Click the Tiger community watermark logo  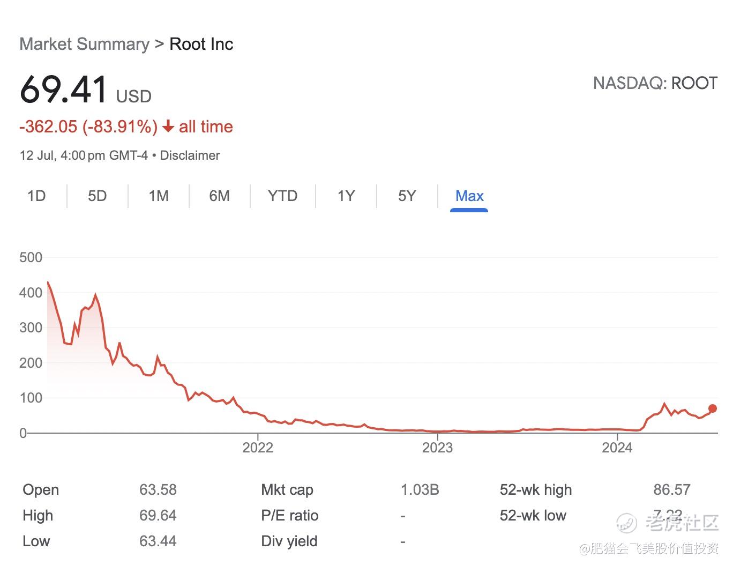pos(627,523)
